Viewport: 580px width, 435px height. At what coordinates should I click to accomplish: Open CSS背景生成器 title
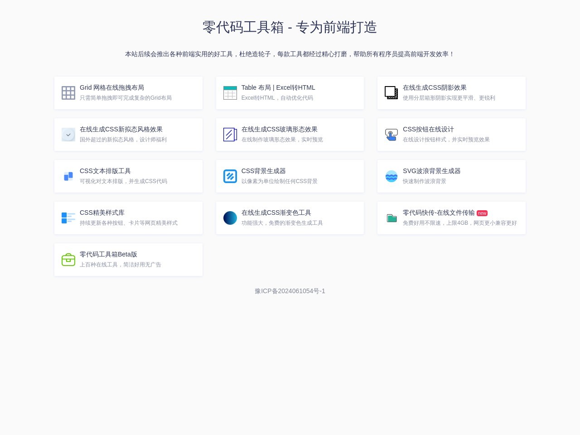pyautogui.click(x=264, y=171)
